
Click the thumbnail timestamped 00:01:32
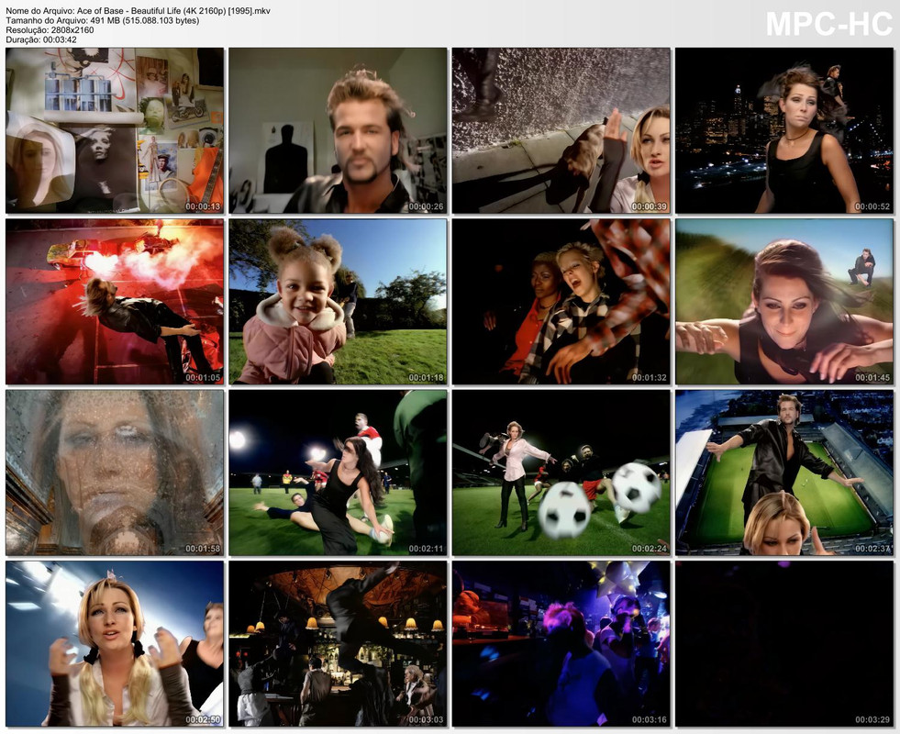click(x=561, y=301)
